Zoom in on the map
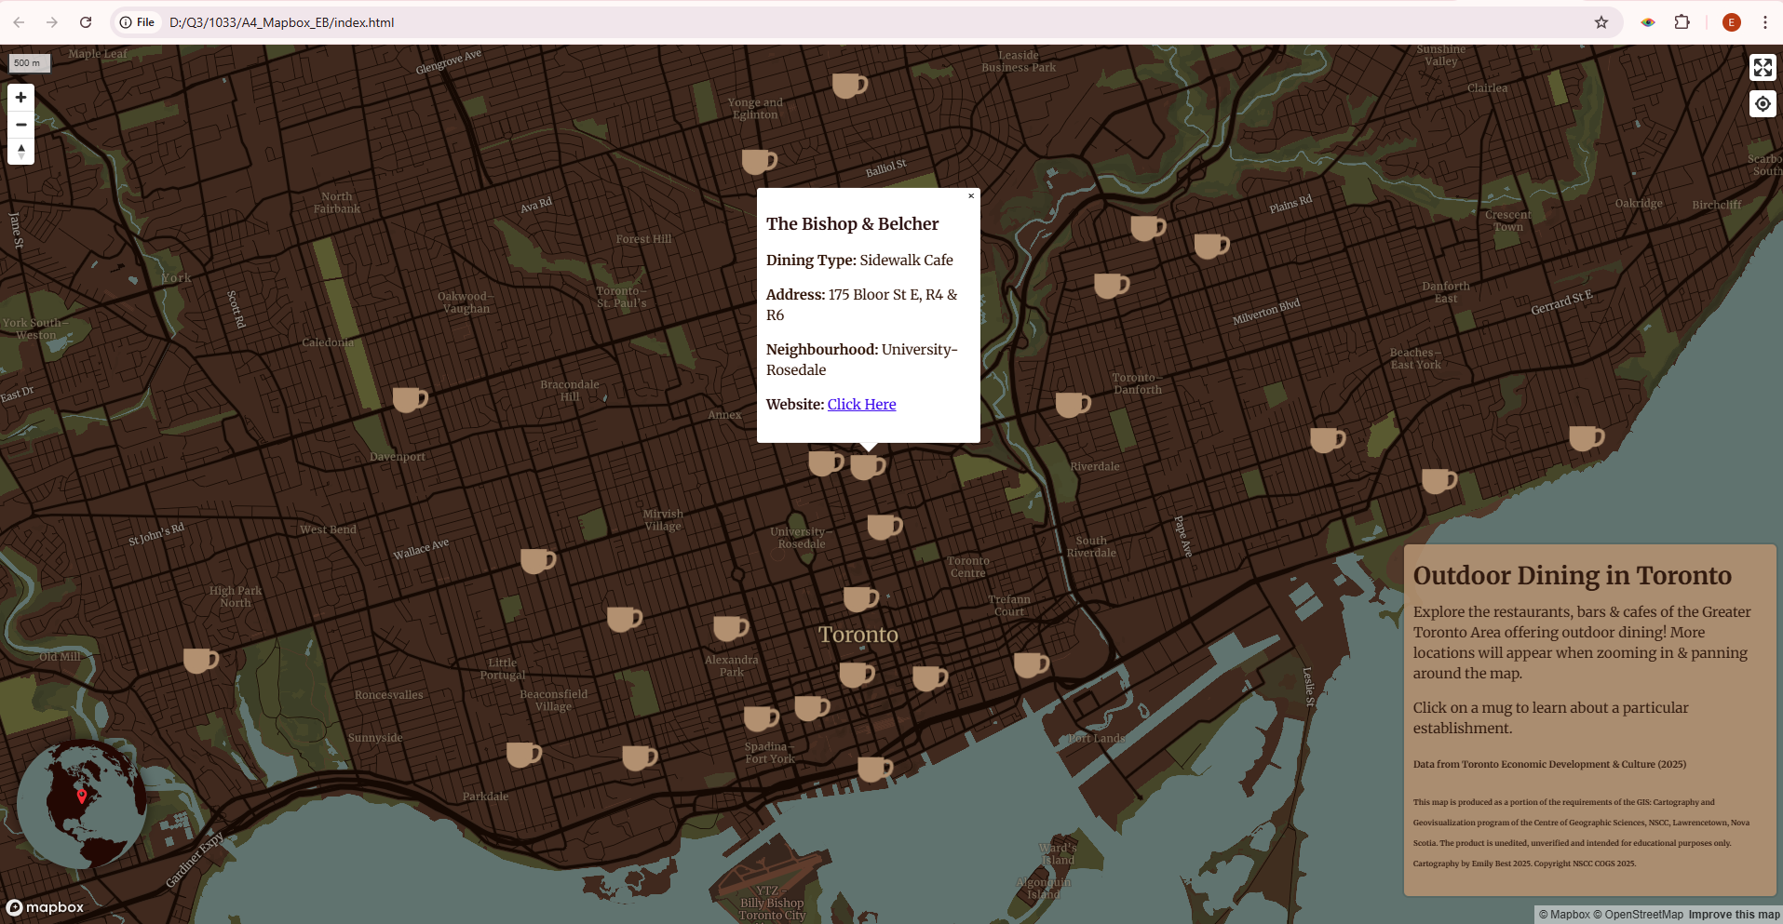This screenshot has width=1783, height=924. point(20,98)
